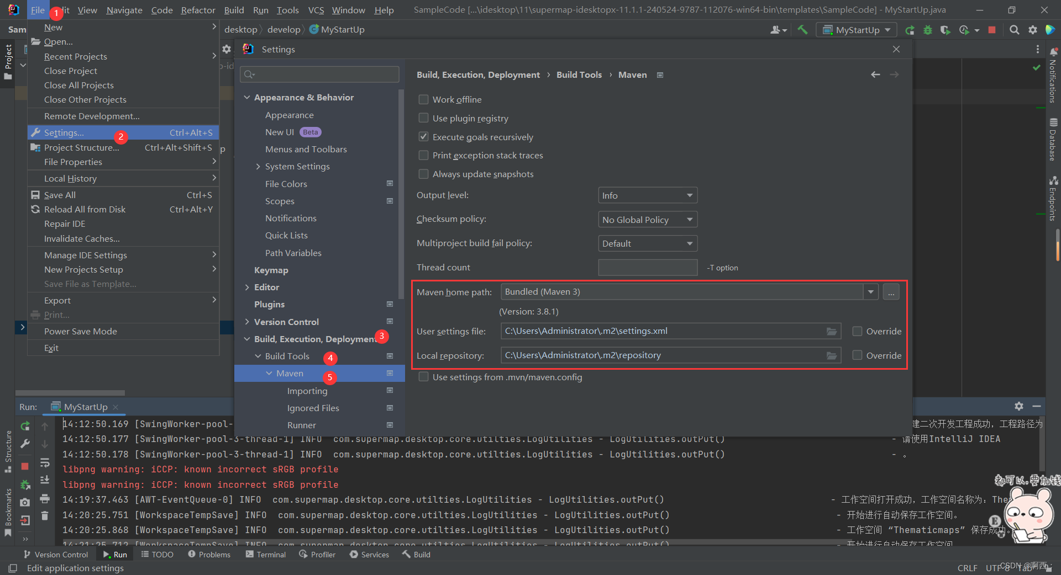Browse for local repository folder icon
The image size is (1061, 575).
(x=831, y=355)
